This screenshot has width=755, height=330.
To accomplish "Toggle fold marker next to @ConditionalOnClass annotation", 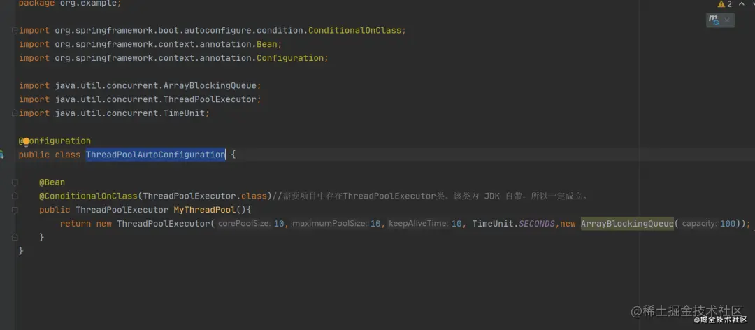I will 15,196.
